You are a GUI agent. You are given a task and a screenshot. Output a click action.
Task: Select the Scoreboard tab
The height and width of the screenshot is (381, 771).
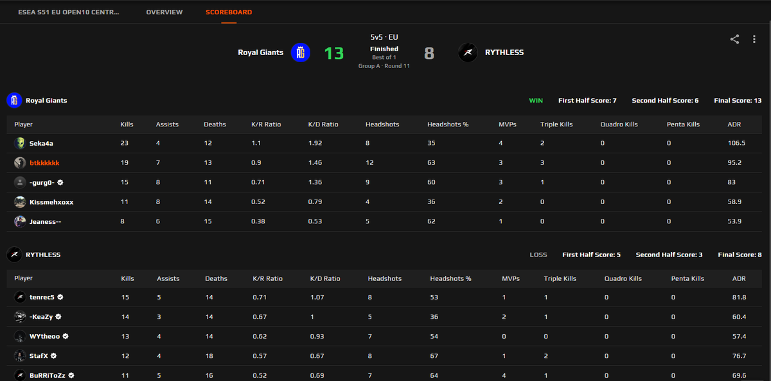(x=229, y=12)
